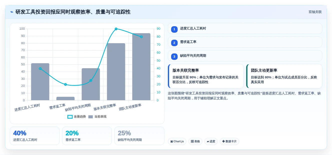Click trend line point above 版本关联完整率
The height and width of the screenshot is (155, 332).
pos(116,29)
